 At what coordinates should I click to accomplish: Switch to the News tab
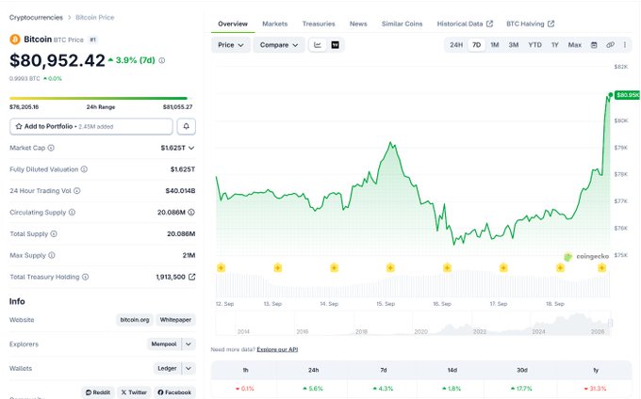(358, 24)
